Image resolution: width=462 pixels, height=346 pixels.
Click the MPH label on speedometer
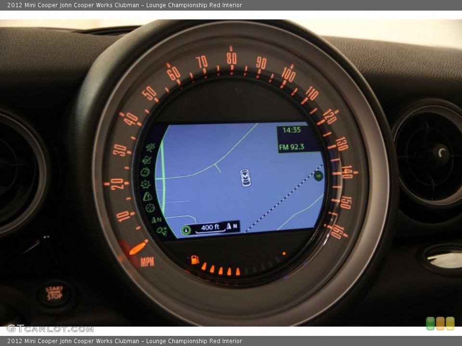click(147, 262)
